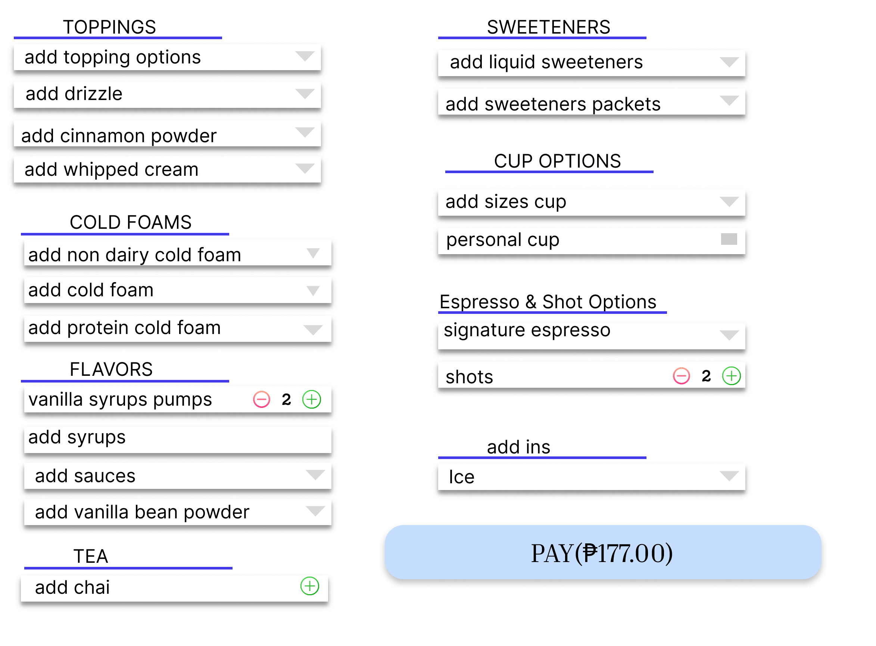This screenshot has width=876, height=646.
Task: Decrease vanilla syrups pumps with minus icon
Action: click(x=261, y=400)
